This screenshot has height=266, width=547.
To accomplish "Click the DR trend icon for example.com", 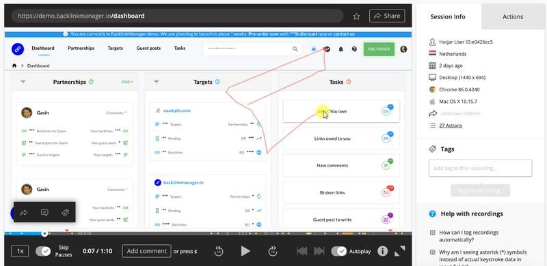I will click(259, 138).
